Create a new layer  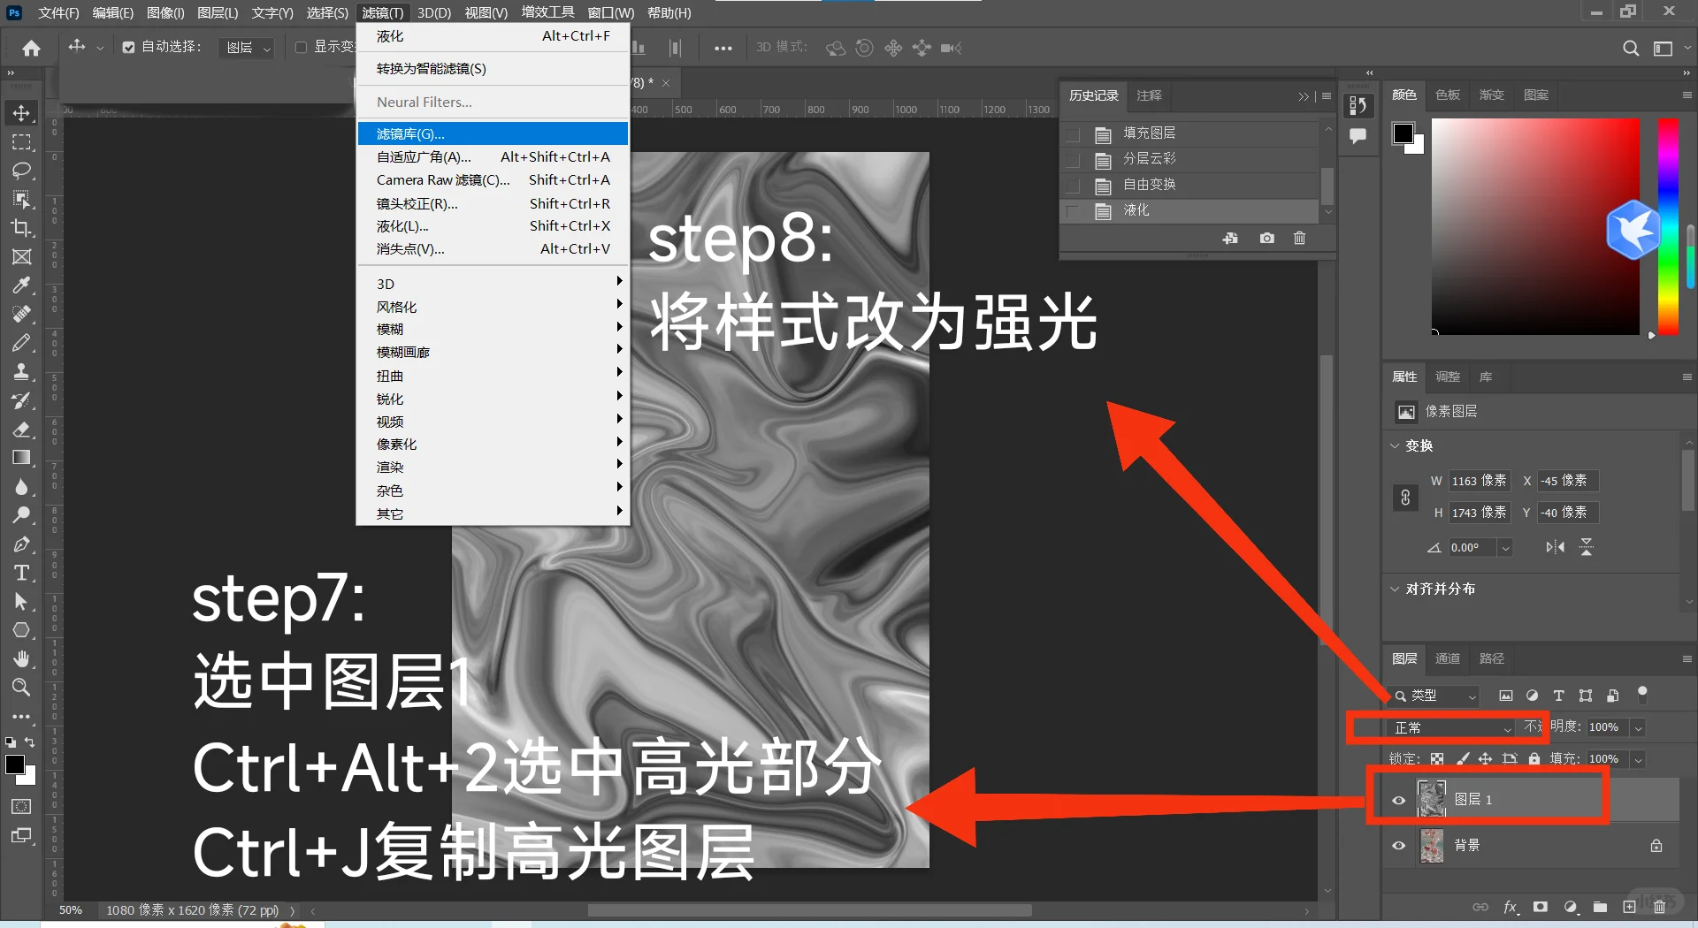click(1630, 907)
